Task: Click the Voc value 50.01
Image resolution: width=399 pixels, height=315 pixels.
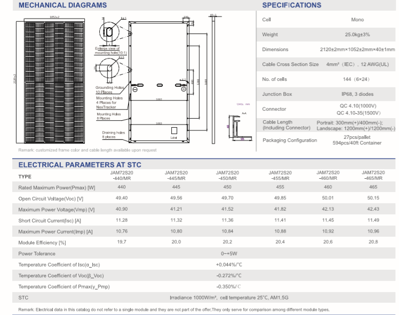Action: [328, 198]
